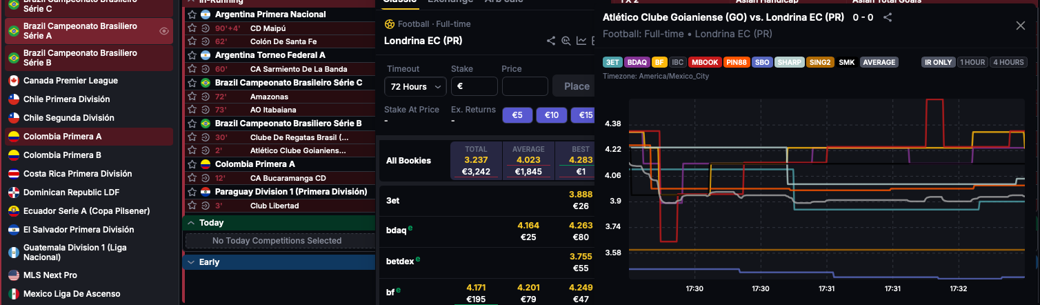Click the €10 quick stake button

pos(552,115)
